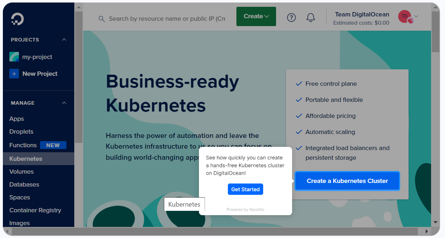Open Droplets in the sidebar
445x238 pixels.
click(x=21, y=132)
